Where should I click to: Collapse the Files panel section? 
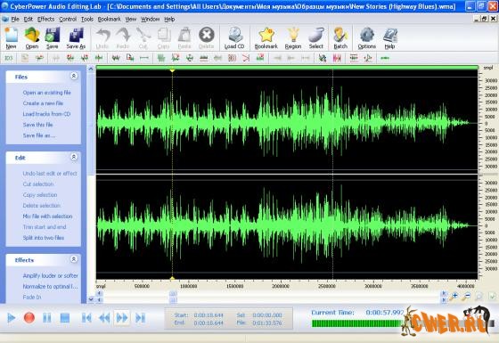74,76
